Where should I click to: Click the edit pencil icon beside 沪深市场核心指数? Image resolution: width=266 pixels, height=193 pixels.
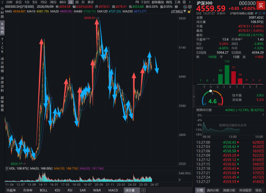point(256,13)
